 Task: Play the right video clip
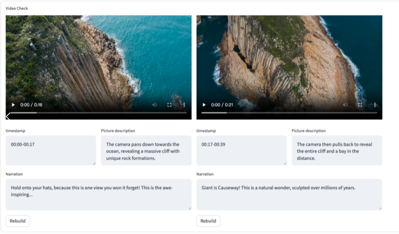pos(204,105)
